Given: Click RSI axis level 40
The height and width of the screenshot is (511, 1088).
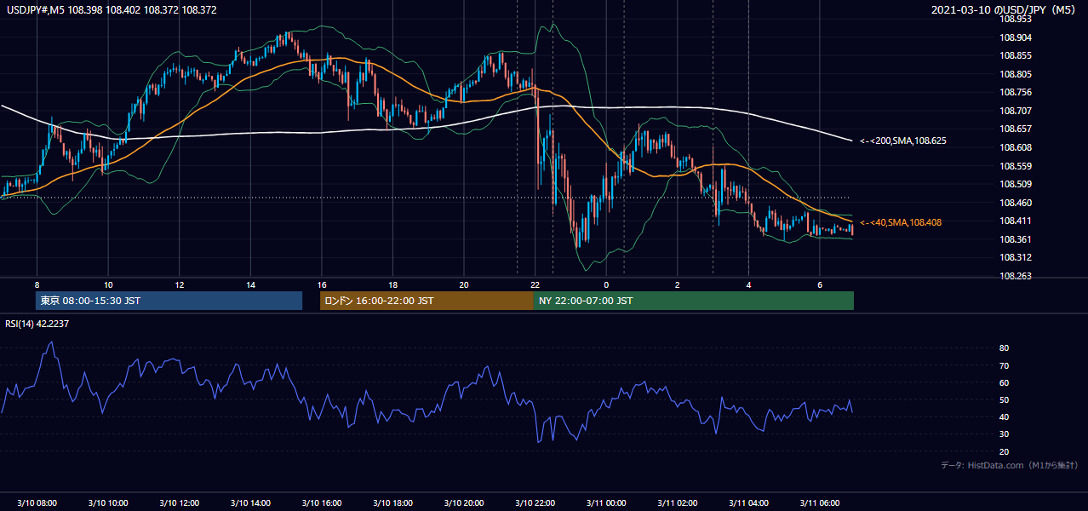Looking at the screenshot, I should point(1005,416).
